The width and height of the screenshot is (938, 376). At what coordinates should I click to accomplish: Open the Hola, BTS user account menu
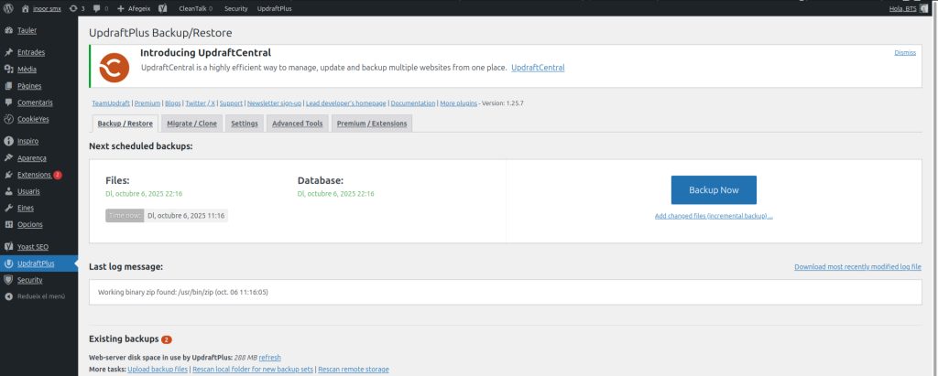[x=902, y=8]
